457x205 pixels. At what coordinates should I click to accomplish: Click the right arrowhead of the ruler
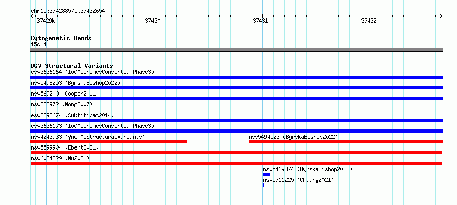[441, 16]
